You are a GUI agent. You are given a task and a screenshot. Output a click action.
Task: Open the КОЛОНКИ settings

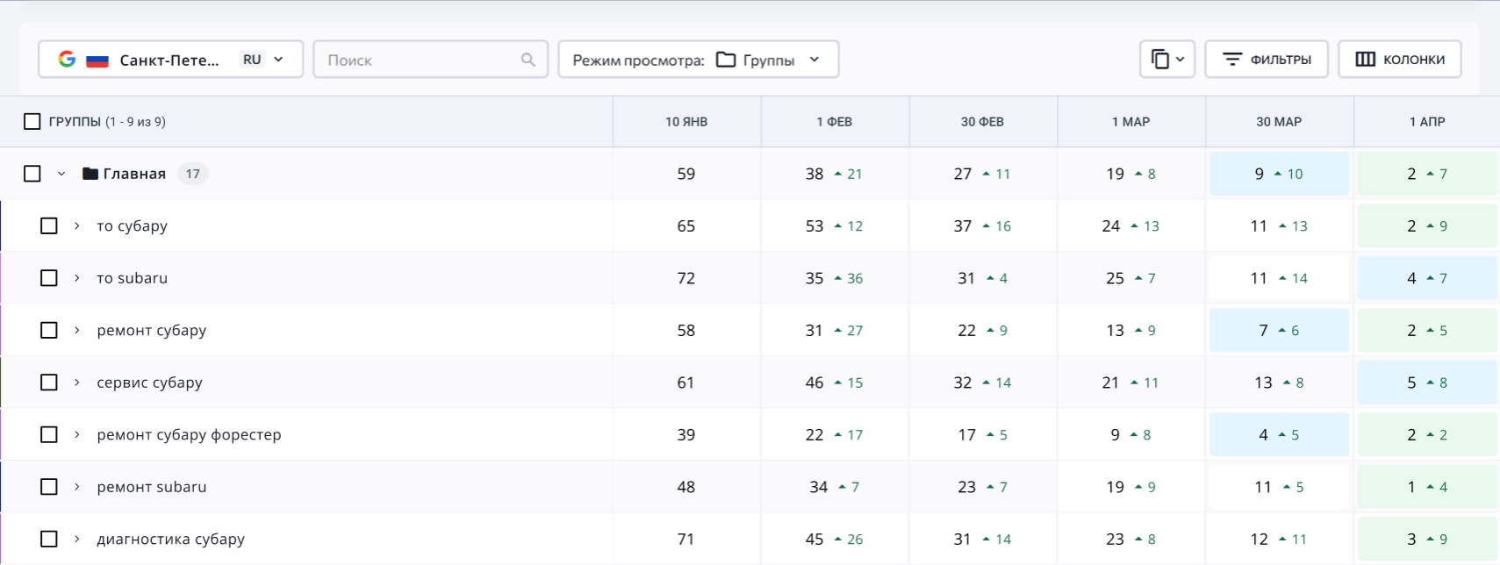(1400, 60)
